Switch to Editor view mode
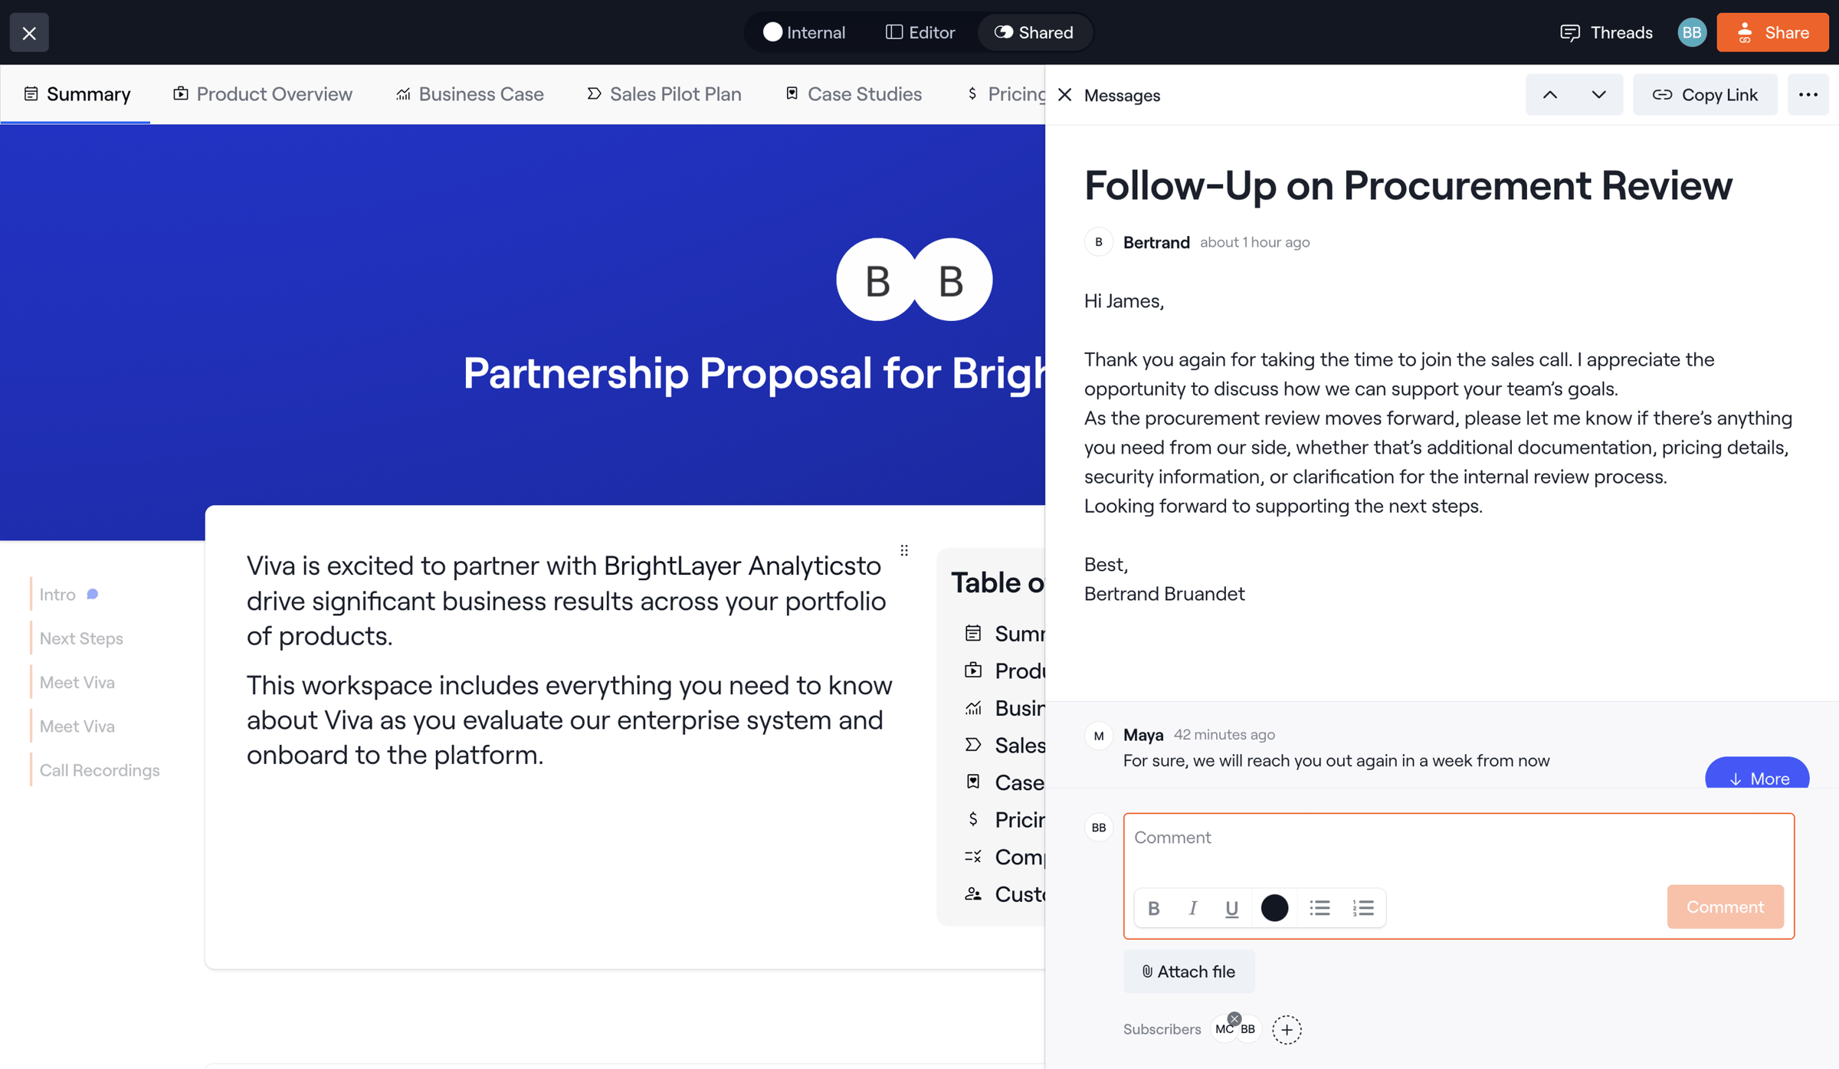 920,32
